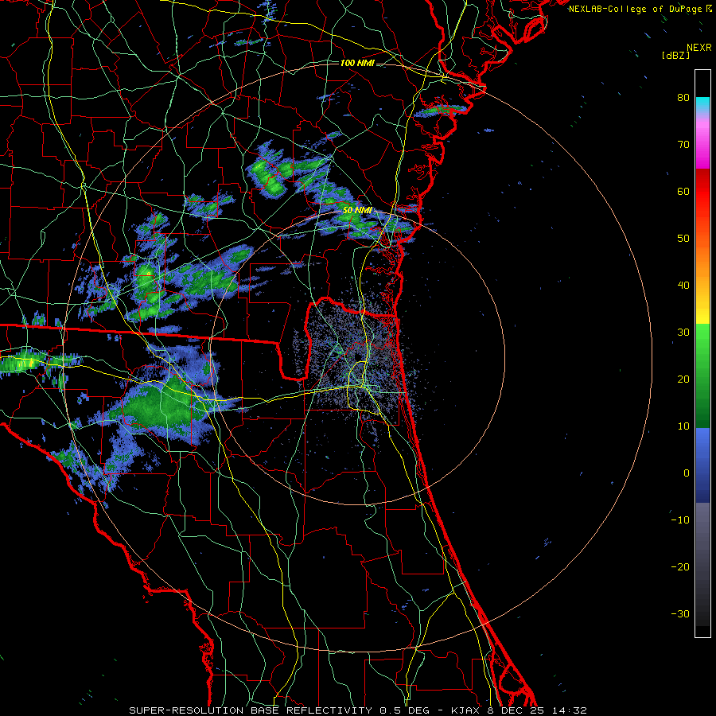Screen dimensions: 716x716
Task: Click the 70 dBZ legend value
Action: click(683, 144)
